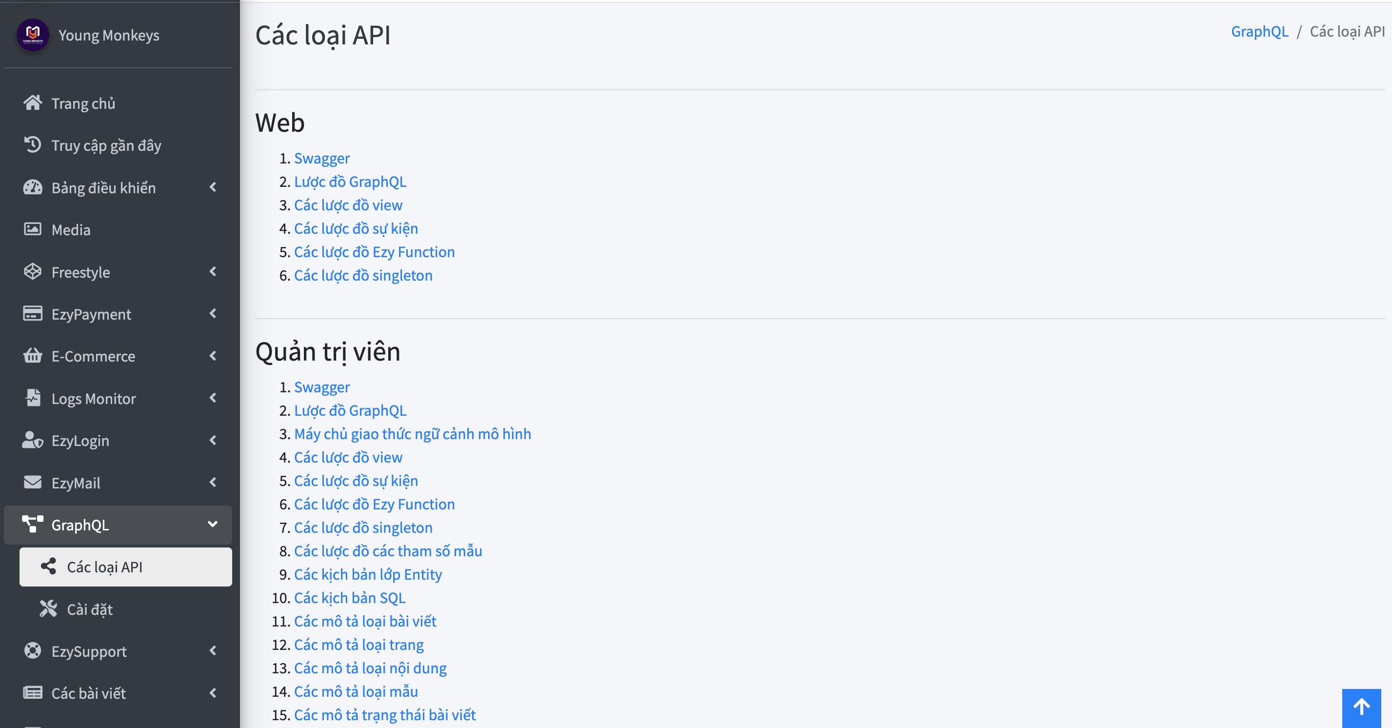
Task: Click the E-Commerce shopping basket icon
Action: pos(32,356)
